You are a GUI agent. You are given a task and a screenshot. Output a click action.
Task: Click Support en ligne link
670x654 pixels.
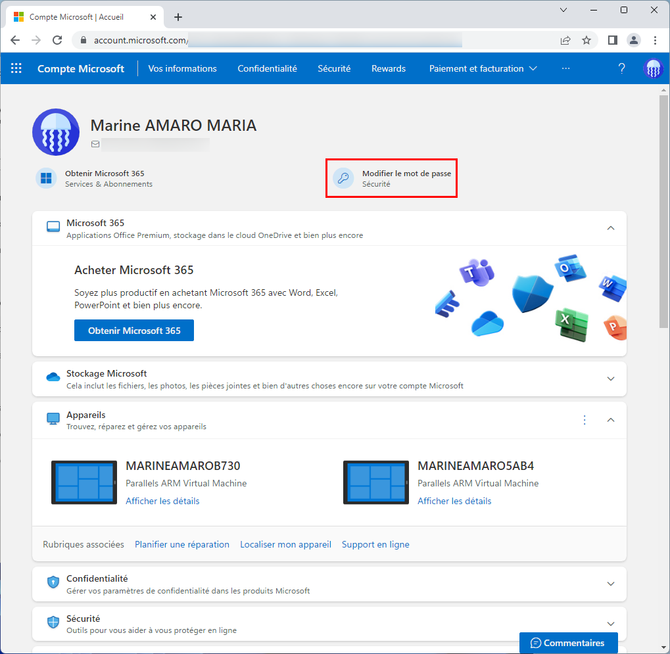pyautogui.click(x=375, y=544)
